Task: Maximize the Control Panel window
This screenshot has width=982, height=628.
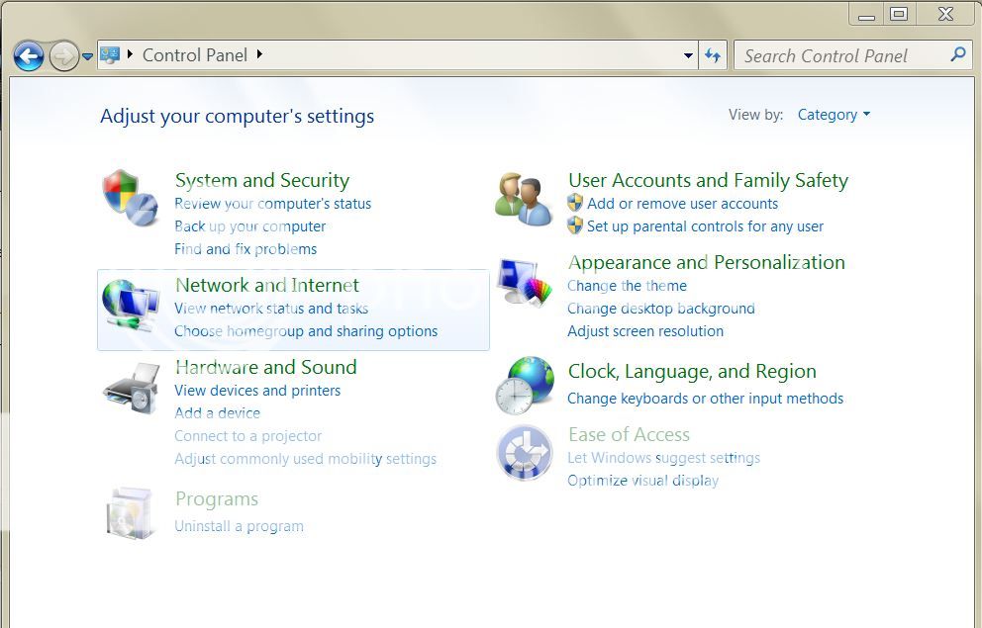Action: click(x=899, y=14)
